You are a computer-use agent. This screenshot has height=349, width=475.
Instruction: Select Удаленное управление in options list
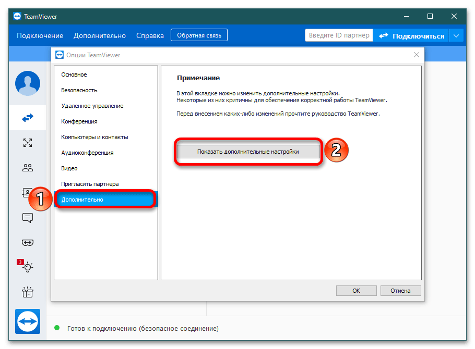click(x=92, y=106)
